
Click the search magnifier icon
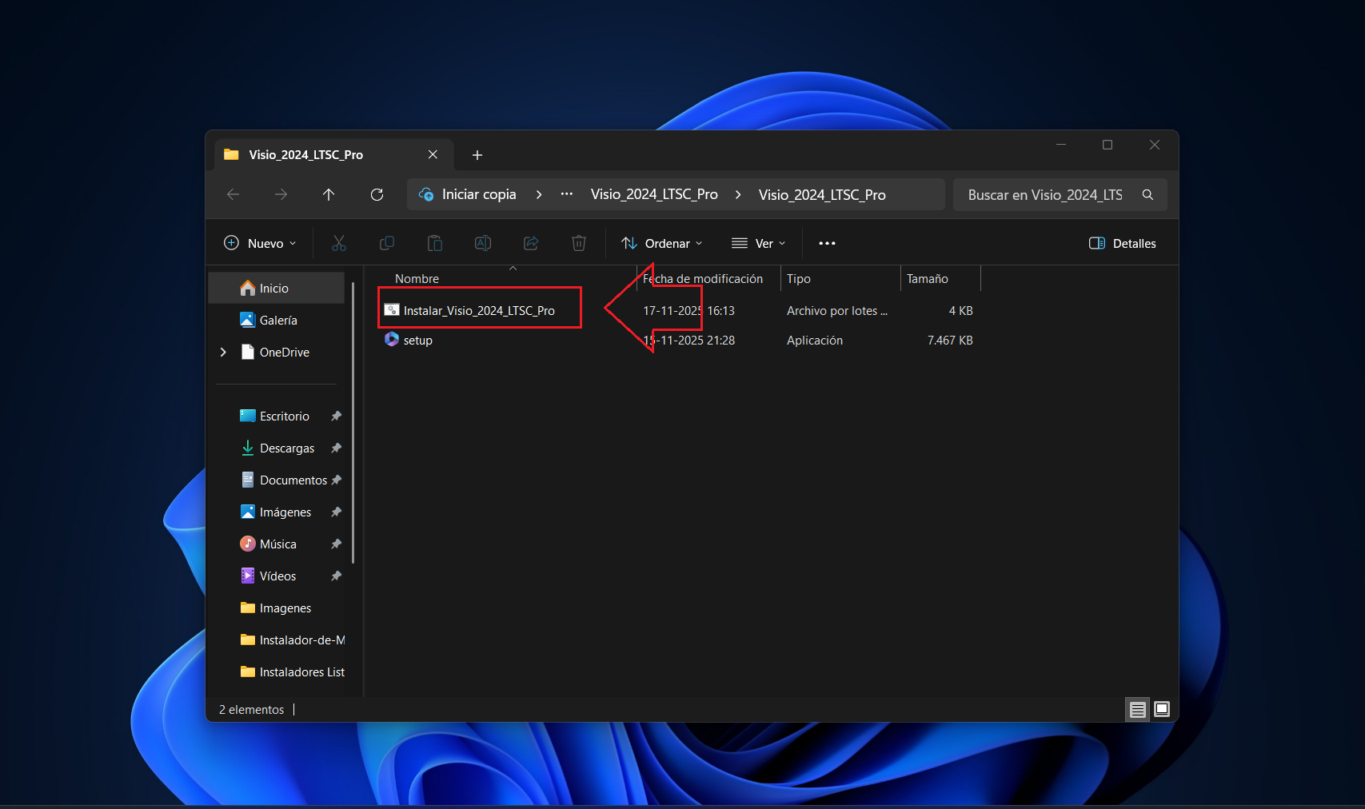[1147, 194]
